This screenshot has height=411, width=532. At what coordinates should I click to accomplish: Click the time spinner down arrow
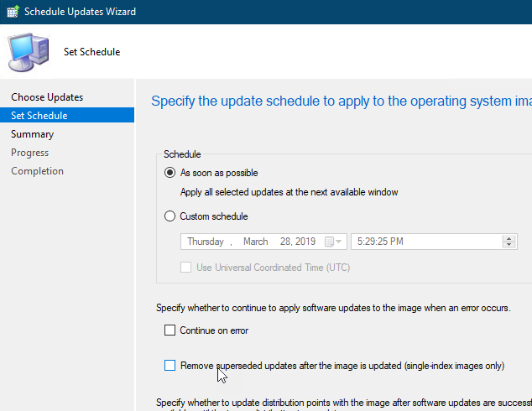[508, 245]
